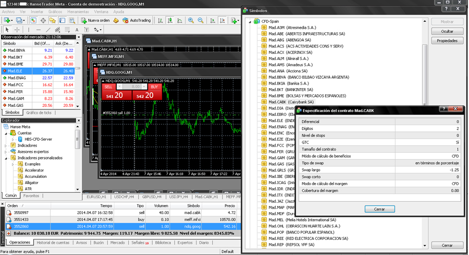Viewport: 469px width, 255px height.
Task: Click the Ocultar button in Símbolos
Action: [x=447, y=31]
